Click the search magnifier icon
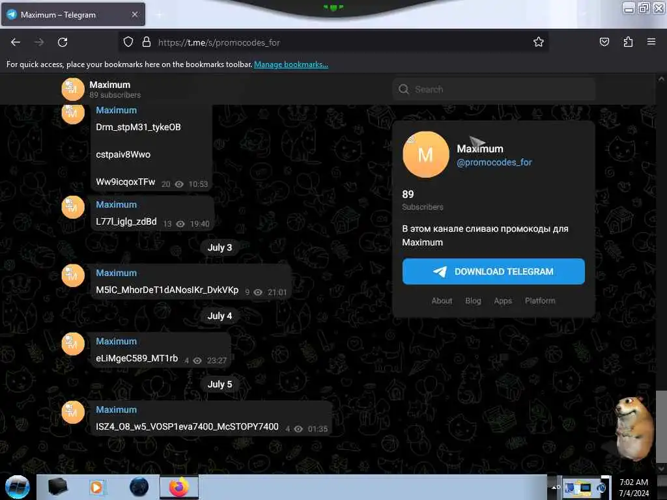Viewport: 667px width, 500px height. coord(404,89)
